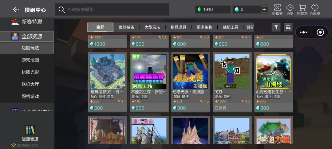
Task: Click the 模组中心 title
Action: pos(35,10)
